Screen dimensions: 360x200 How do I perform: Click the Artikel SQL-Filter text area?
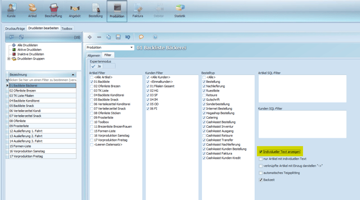(x=302, y=88)
